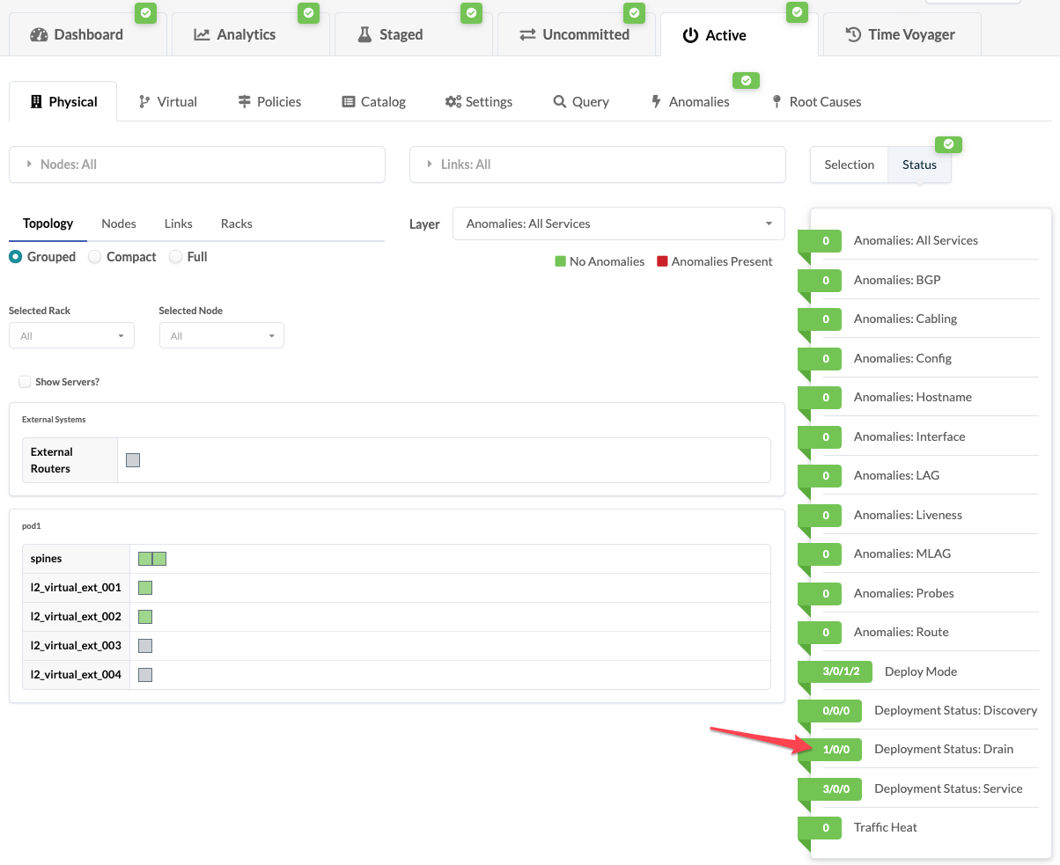Click the green No Anomalies legend swatch
This screenshot has width=1060, height=865.
pyautogui.click(x=560, y=261)
